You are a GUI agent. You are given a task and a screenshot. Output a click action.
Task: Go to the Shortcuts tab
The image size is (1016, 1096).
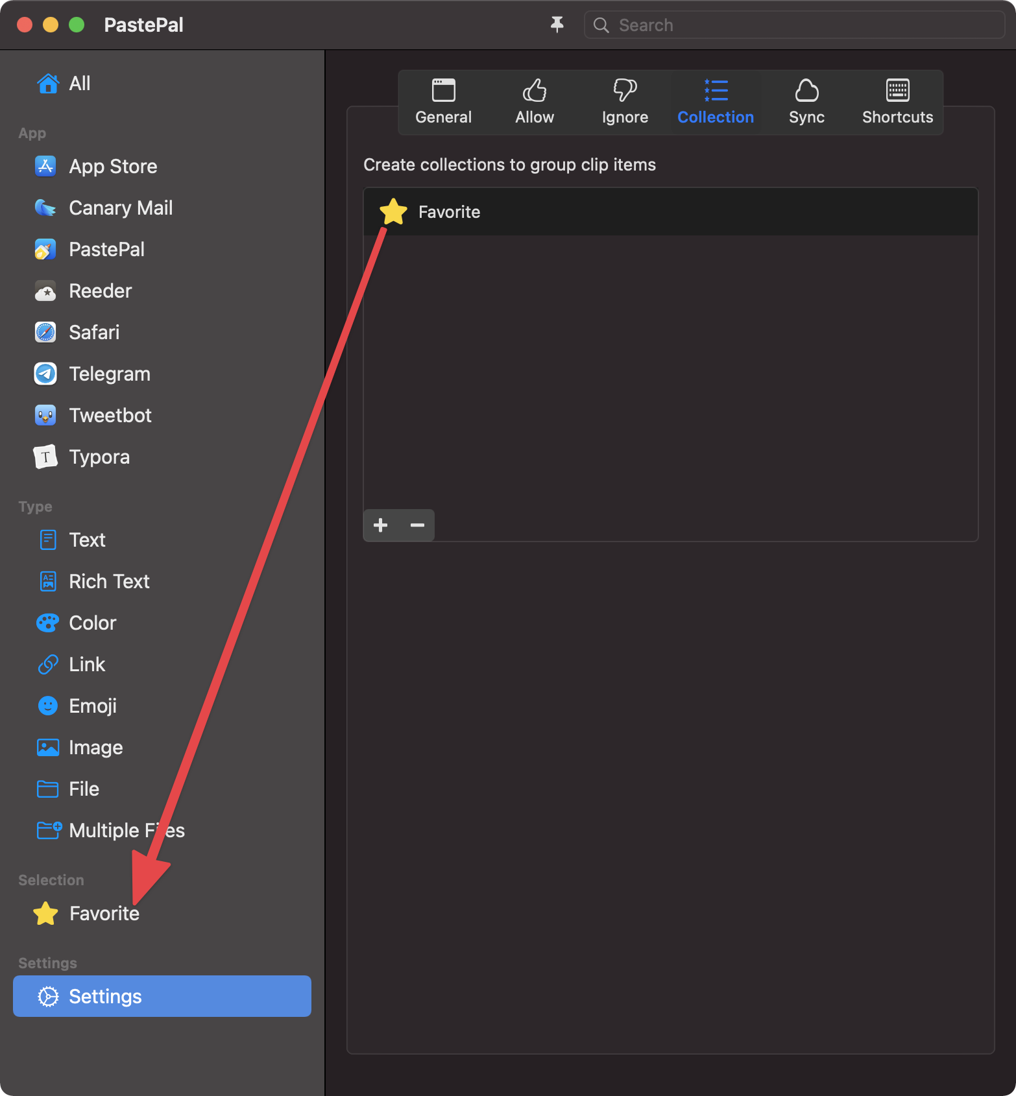click(897, 102)
